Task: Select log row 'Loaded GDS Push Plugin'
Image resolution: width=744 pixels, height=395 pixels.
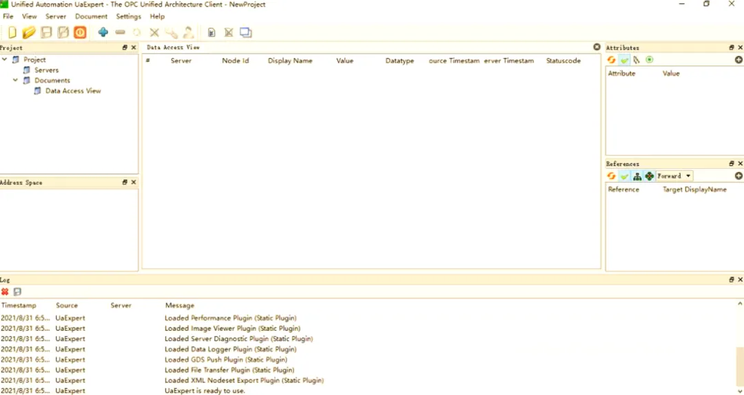Action: point(226,359)
